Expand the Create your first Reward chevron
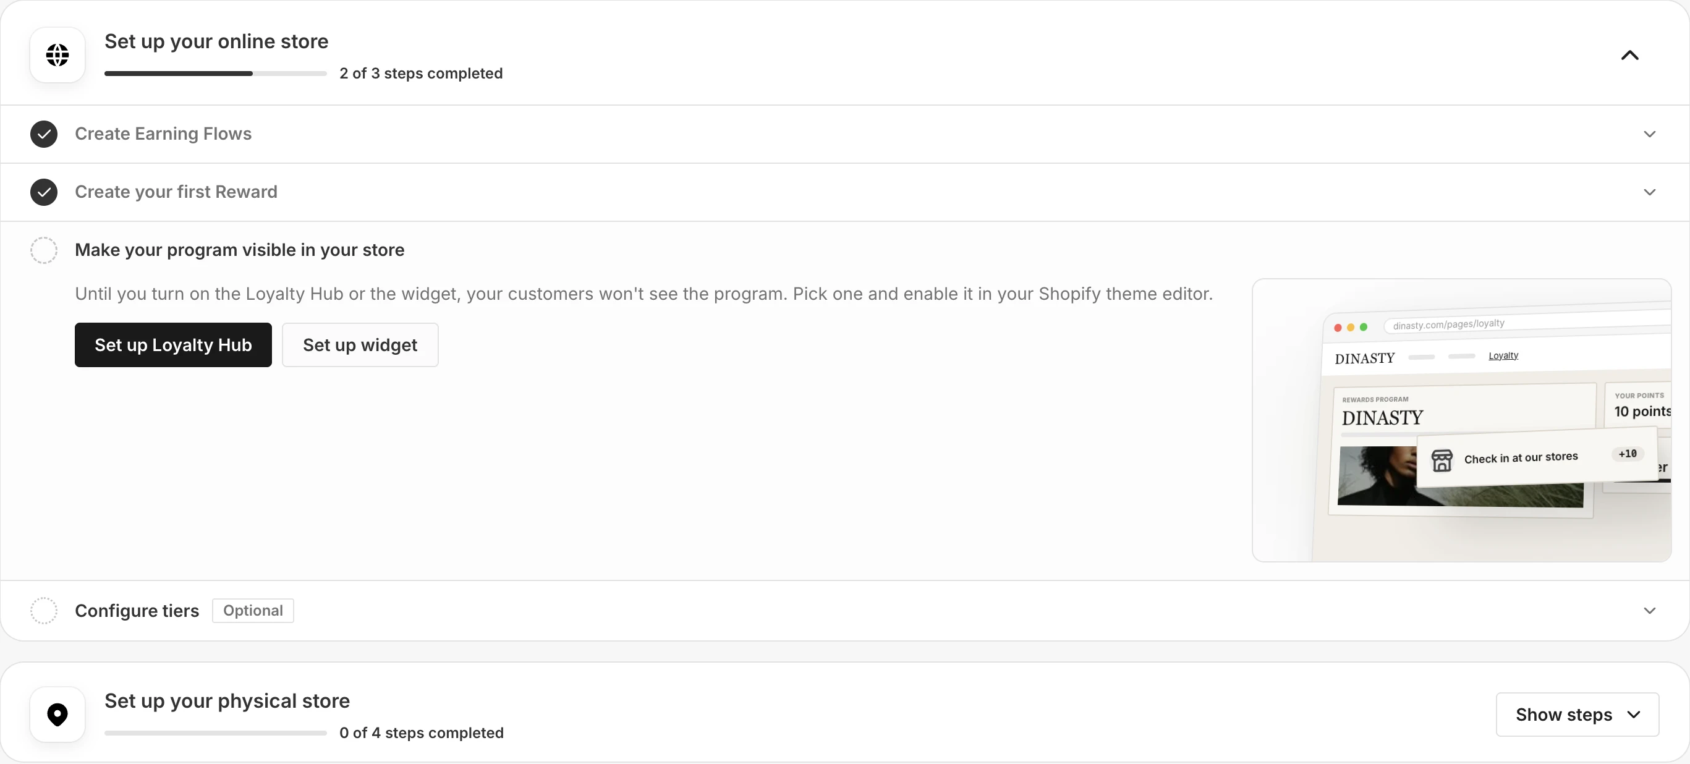This screenshot has width=1690, height=764. tap(1649, 192)
